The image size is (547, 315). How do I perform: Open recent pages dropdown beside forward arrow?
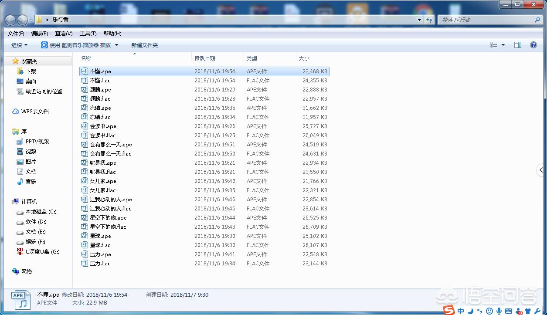(x=32, y=20)
